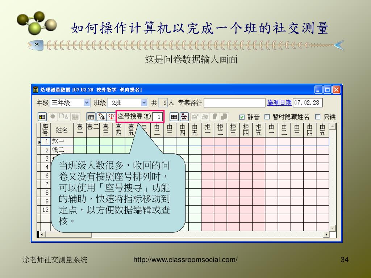This screenshot has height=278, width=371.
Task: Click the 喜一 cell in 钱二's row
Action: (80, 150)
